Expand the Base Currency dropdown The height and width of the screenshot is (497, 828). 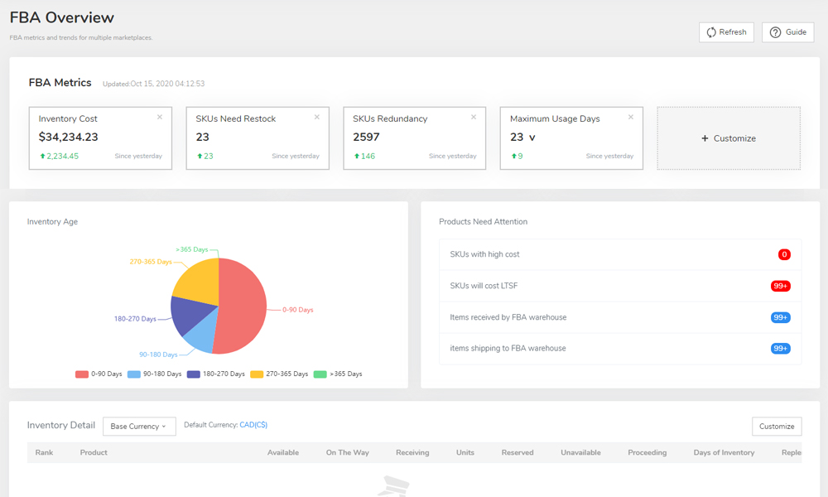pyautogui.click(x=139, y=427)
